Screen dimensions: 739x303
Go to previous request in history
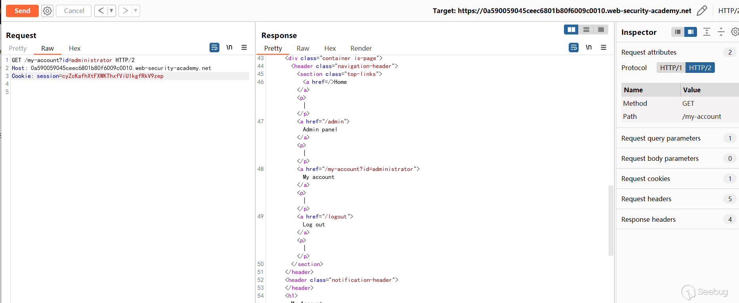click(x=101, y=11)
